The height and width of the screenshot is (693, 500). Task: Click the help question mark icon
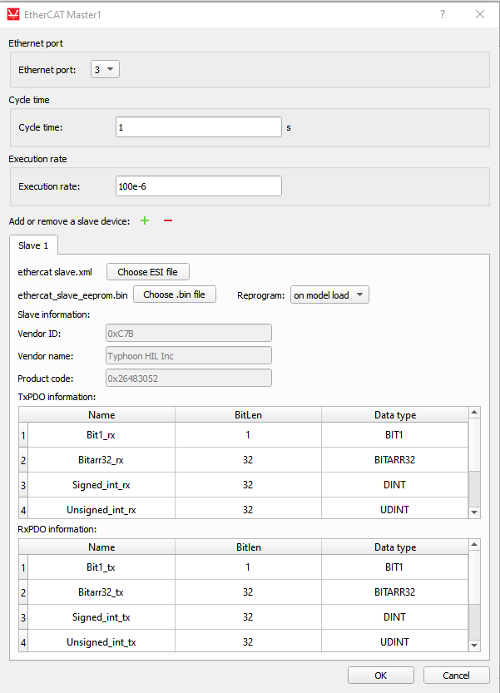pos(443,14)
